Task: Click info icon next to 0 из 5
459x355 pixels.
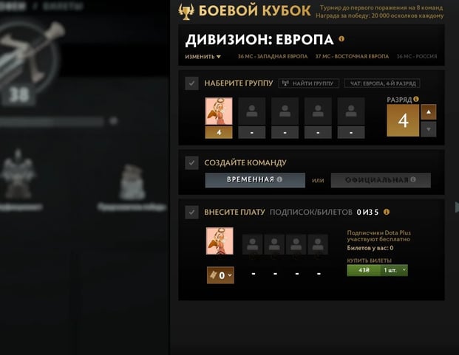Action: click(387, 212)
